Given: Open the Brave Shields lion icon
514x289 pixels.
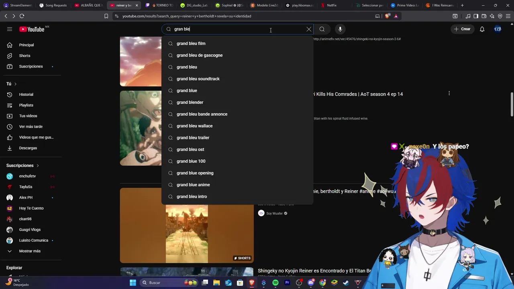Looking at the screenshot, I should pyautogui.click(x=387, y=16).
